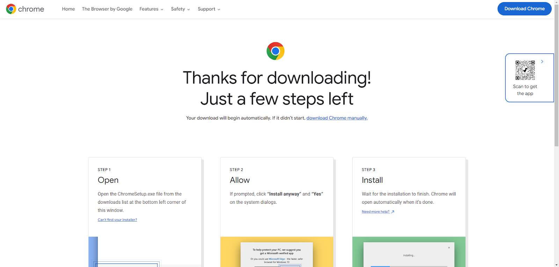Expand the Features dropdown menu

click(x=151, y=9)
